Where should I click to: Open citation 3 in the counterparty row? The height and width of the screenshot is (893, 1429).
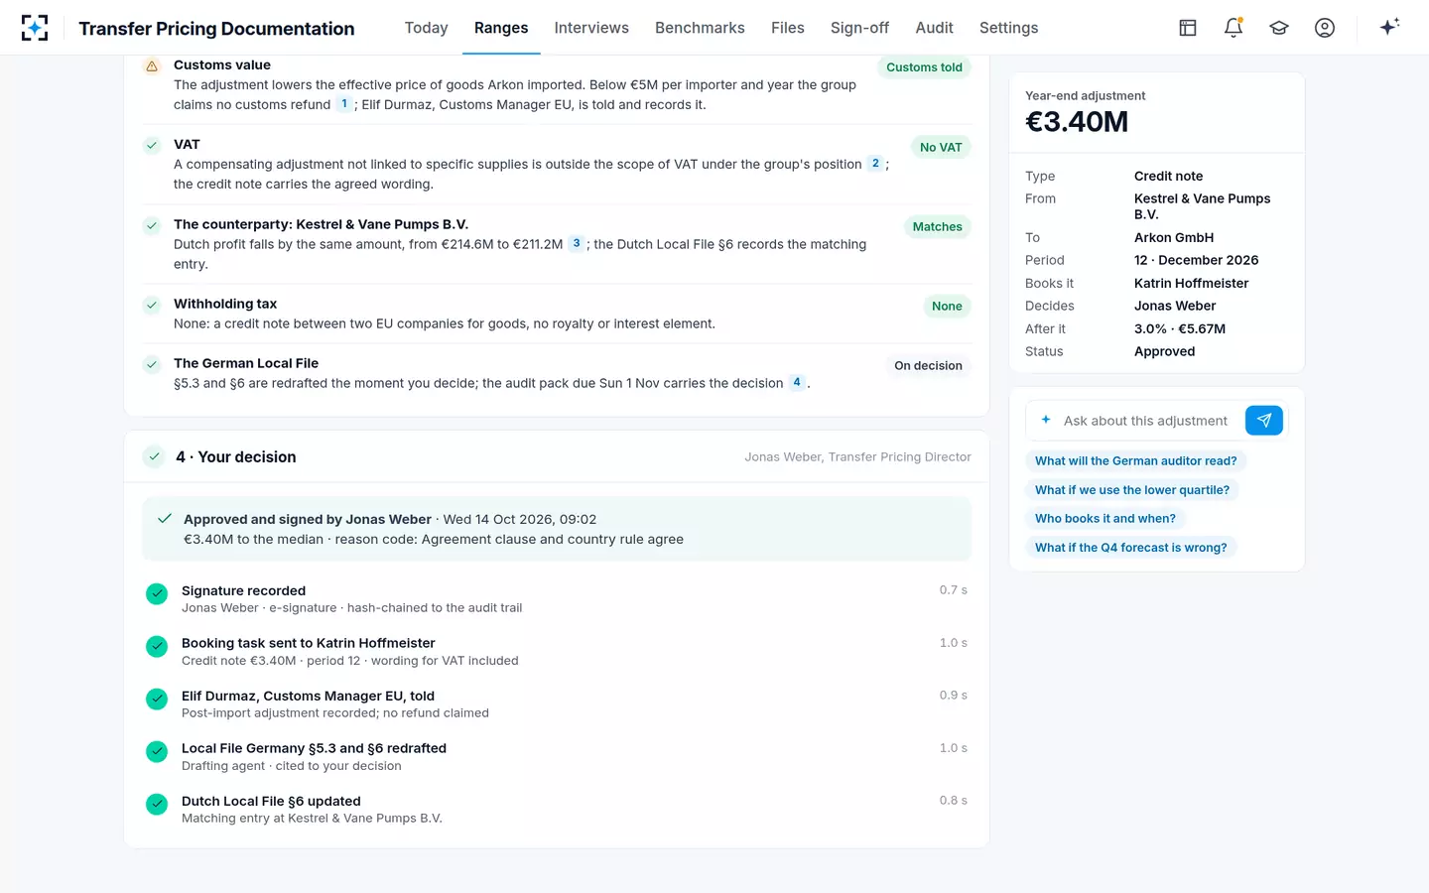[577, 243]
